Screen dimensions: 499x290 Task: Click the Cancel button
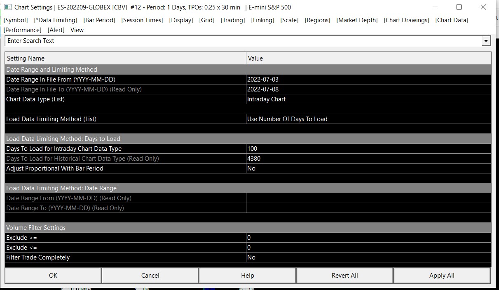tap(150, 276)
